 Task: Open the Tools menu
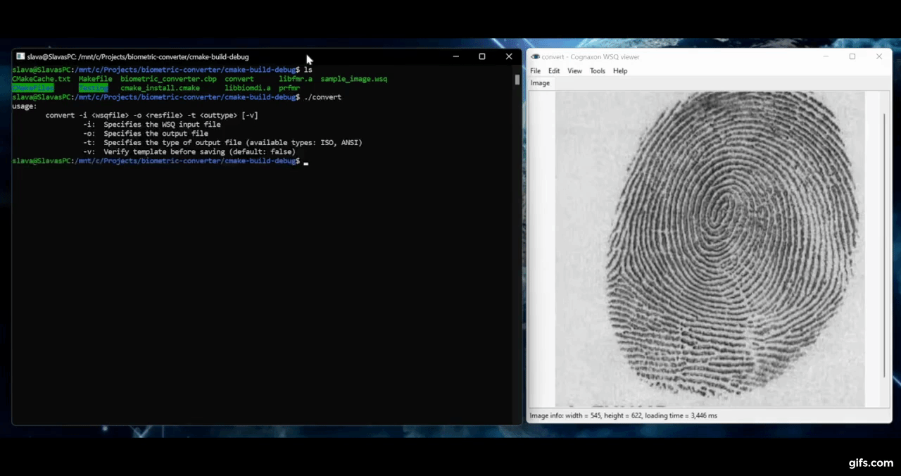coord(597,70)
